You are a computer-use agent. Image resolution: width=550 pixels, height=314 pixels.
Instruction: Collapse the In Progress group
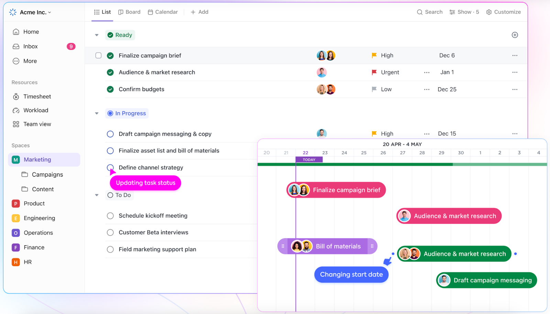tap(97, 113)
